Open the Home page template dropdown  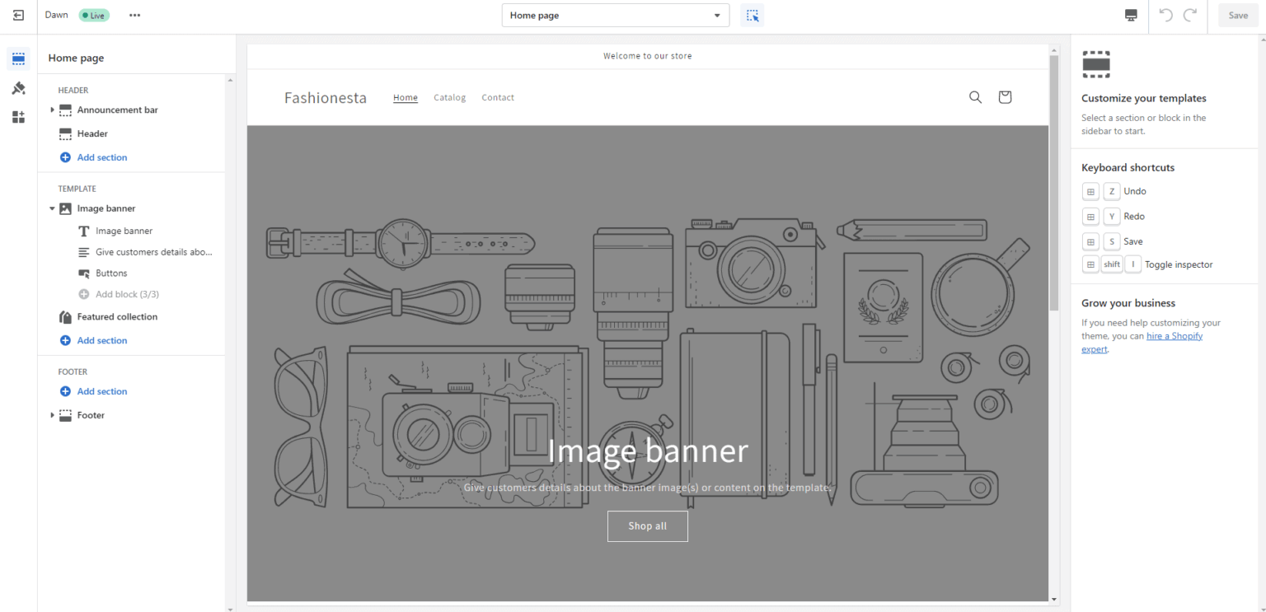[x=615, y=16]
